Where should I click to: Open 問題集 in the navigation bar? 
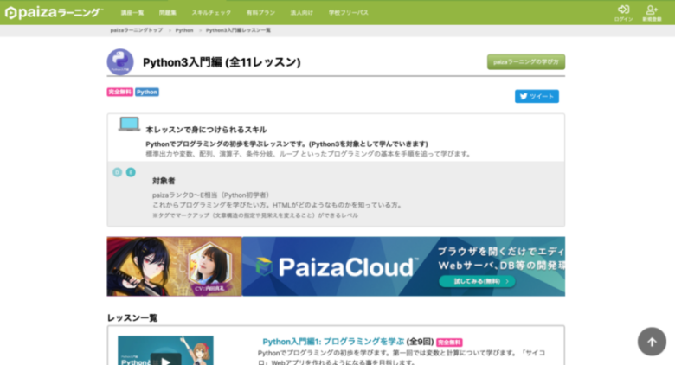tap(168, 13)
